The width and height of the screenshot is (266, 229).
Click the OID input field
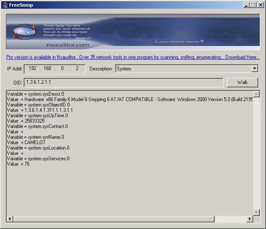coord(123,82)
